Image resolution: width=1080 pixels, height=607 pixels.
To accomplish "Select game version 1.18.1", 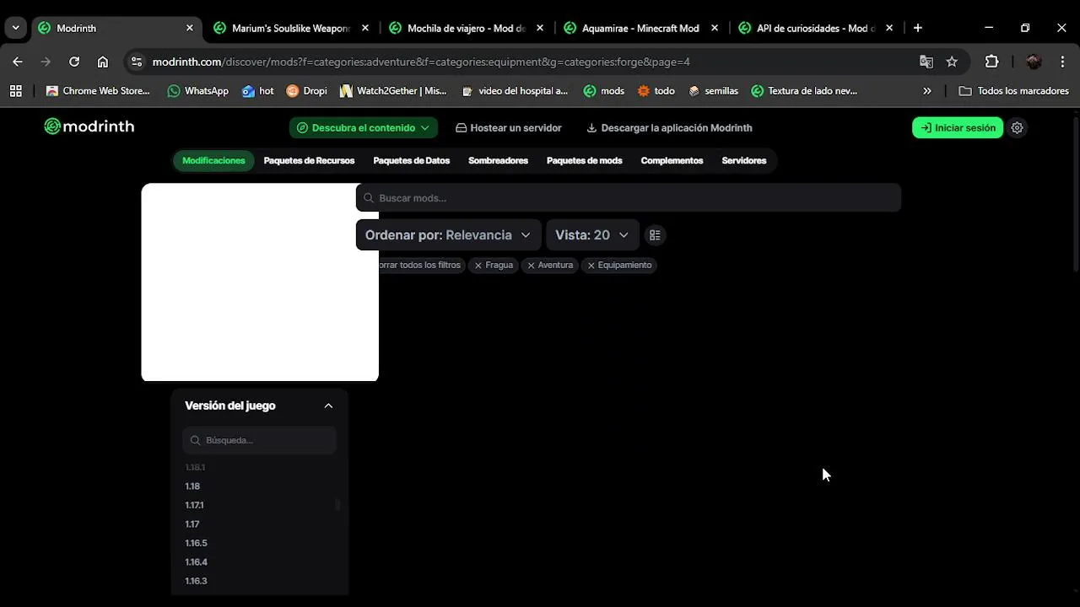I will pyautogui.click(x=195, y=467).
